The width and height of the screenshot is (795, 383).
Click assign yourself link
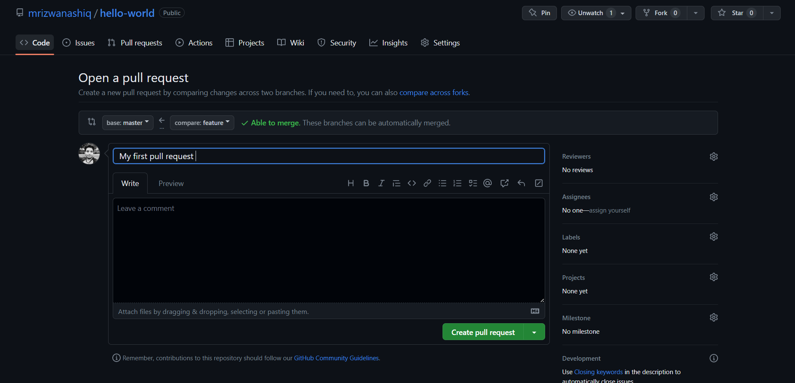[x=610, y=210]
